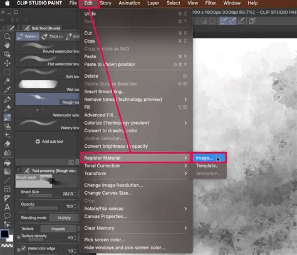
Task: Select the Gradient tool
Action: 7,171
